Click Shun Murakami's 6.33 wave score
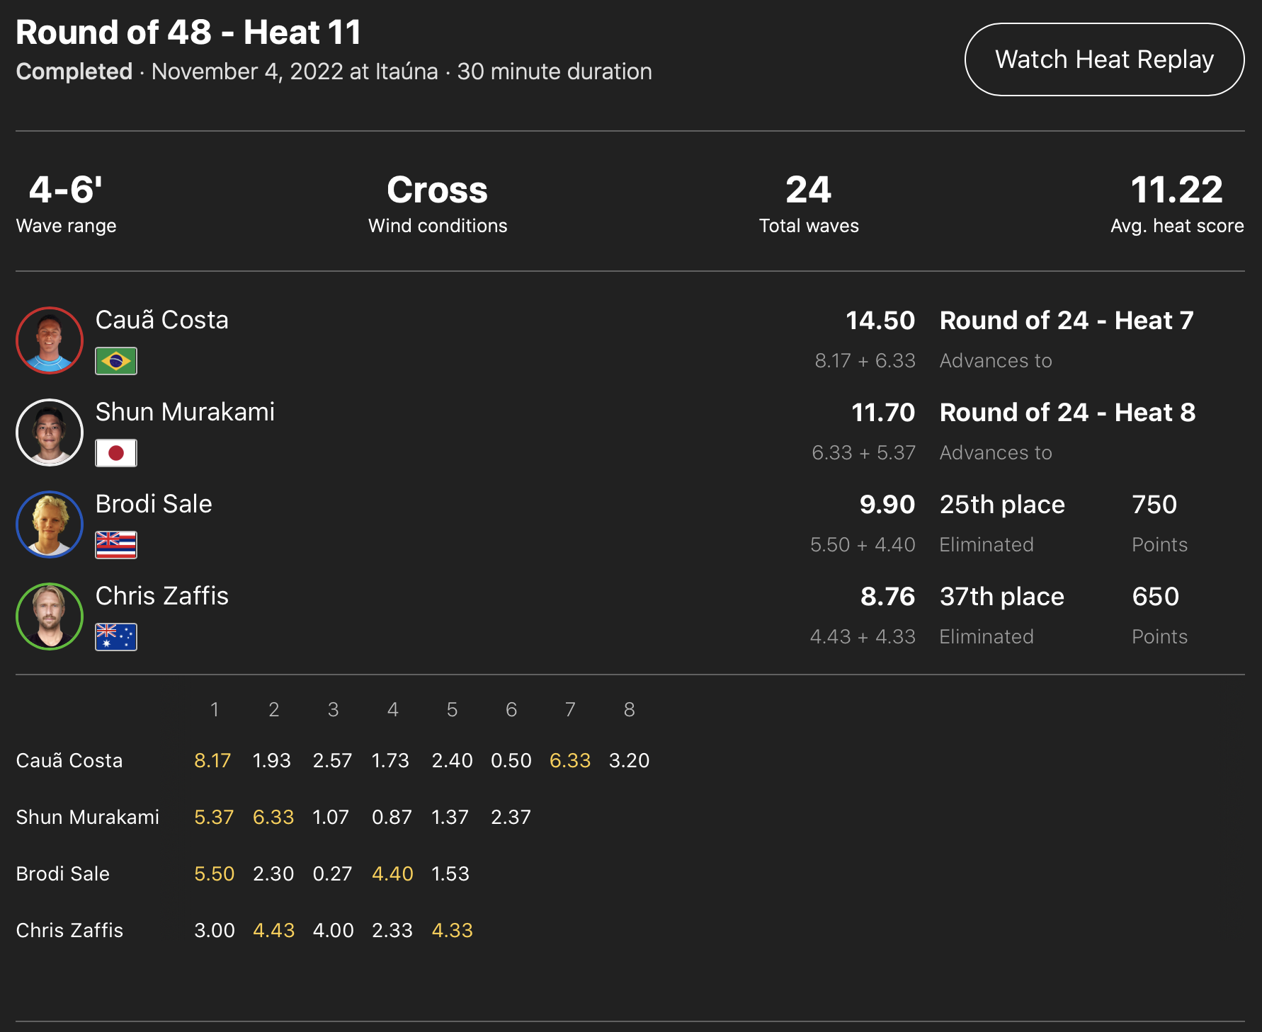 click(x=273, y=818)
